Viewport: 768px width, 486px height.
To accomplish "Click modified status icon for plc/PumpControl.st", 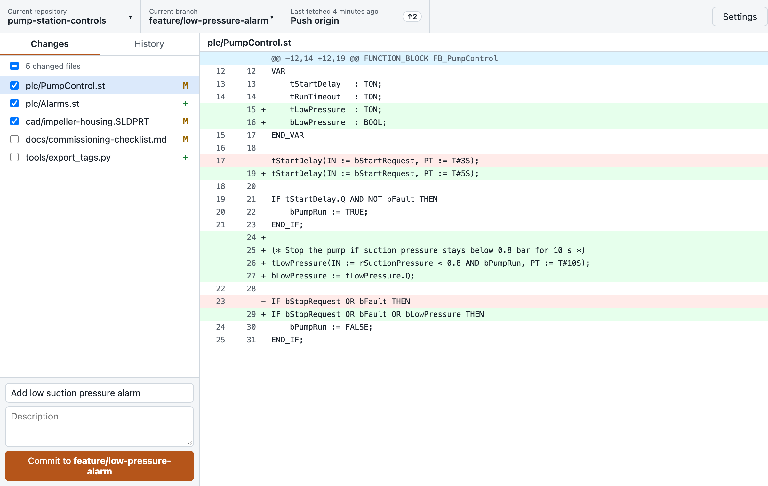I will coord(186,85).
